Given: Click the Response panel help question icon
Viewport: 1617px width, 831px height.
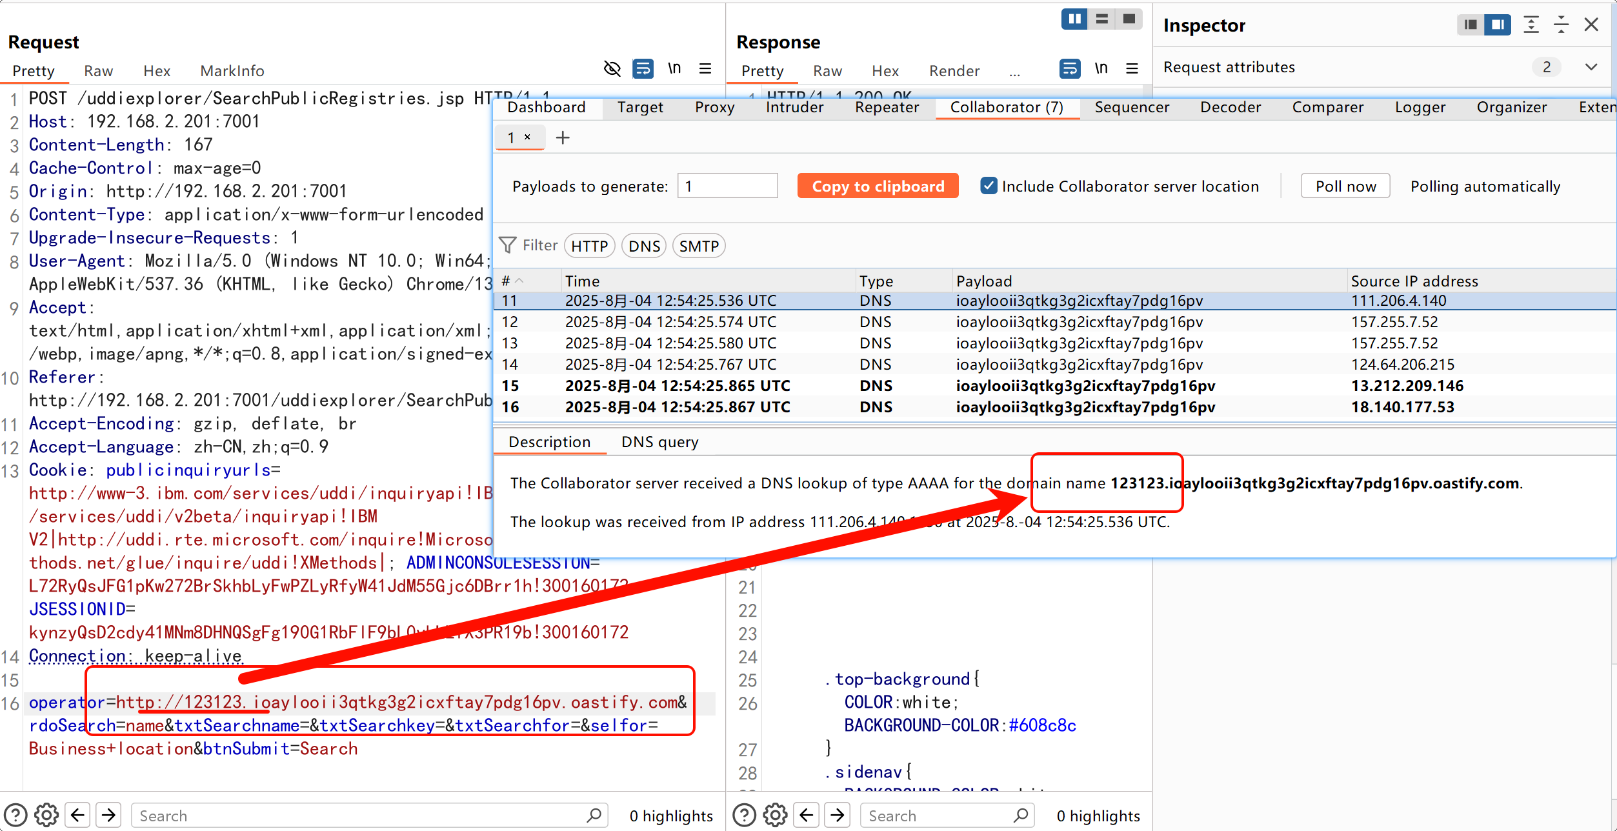Looking at the screenshot, I should click(x=745, y=815).
